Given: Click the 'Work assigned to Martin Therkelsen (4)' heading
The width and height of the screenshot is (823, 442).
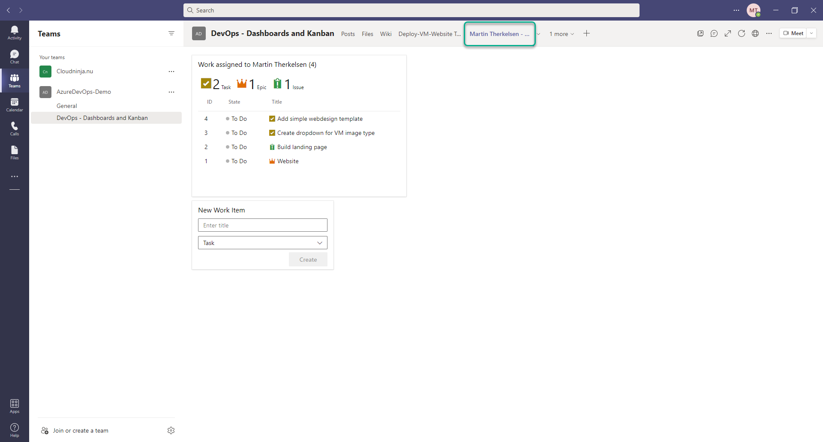Looking at the screenshot, I should pos(257,65).
